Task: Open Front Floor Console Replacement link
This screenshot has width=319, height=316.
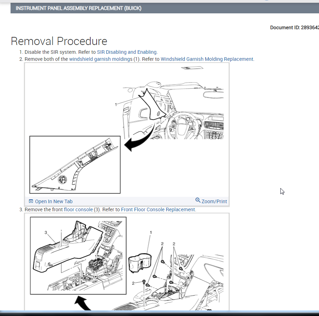Action: 158,210
